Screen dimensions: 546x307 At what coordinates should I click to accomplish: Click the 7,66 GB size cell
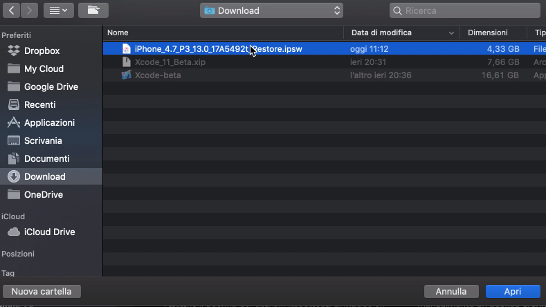[503, 62]
